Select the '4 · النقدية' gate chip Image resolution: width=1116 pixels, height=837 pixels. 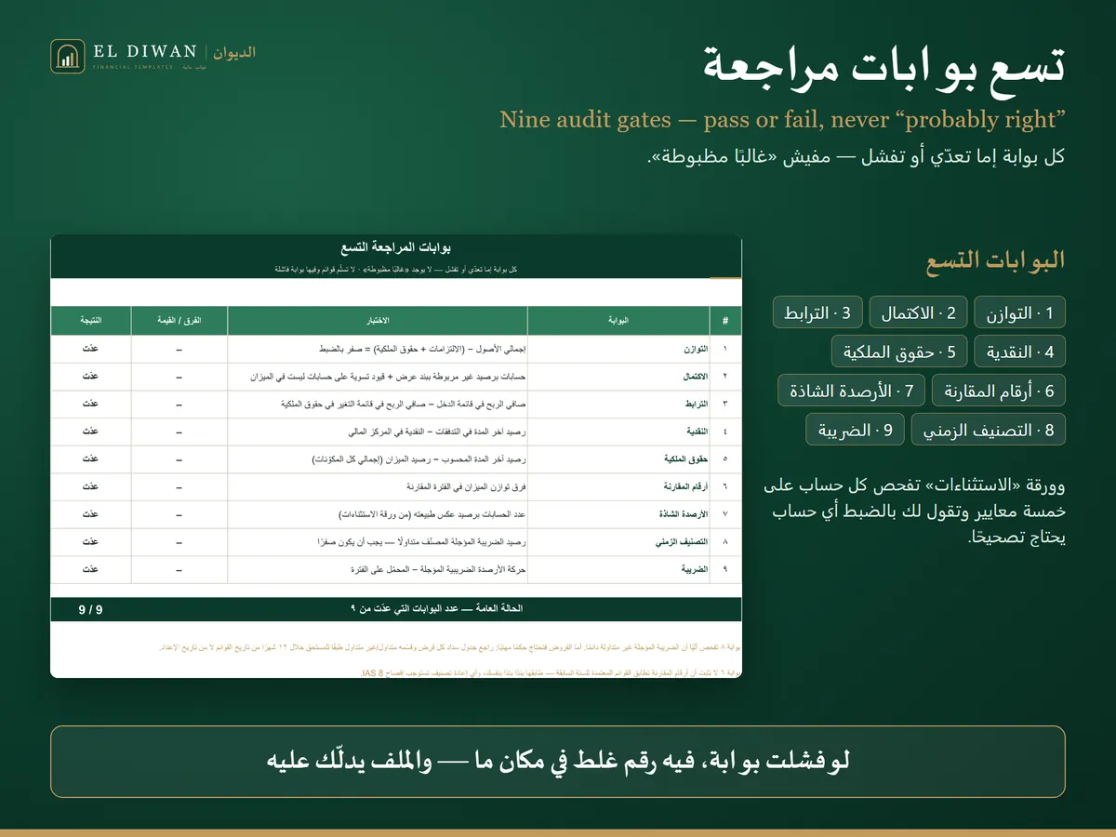(1020, 352)
